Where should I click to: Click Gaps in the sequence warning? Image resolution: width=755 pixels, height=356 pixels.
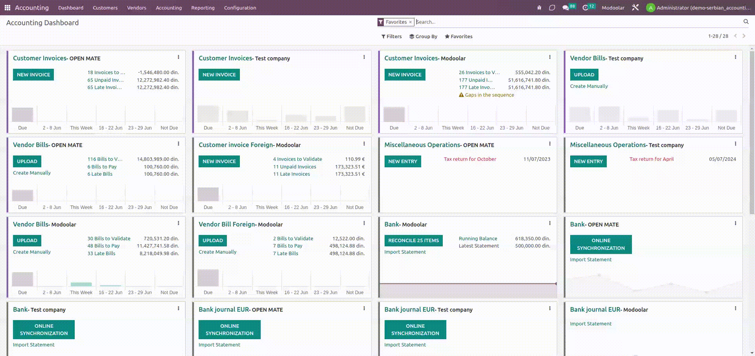pyautogui.click(x=489, y=95)
